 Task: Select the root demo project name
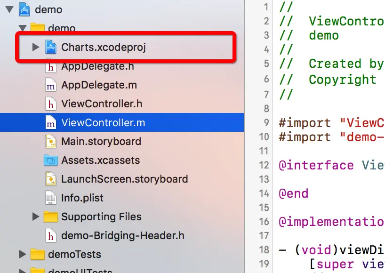[48, 10]
